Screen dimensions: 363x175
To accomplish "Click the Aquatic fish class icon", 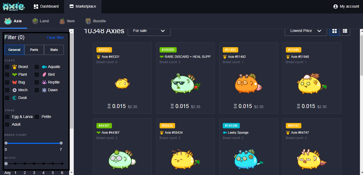I will pos(44,67).
